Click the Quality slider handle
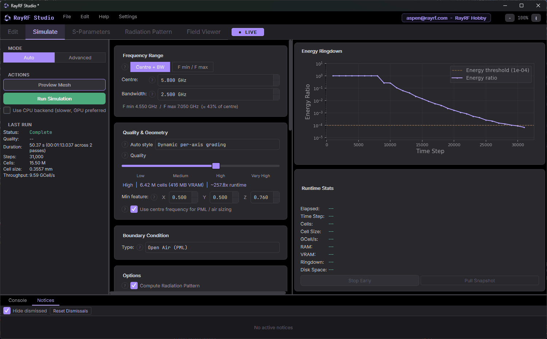The height and width of the screenshot is (339, 547). [216, 166]
